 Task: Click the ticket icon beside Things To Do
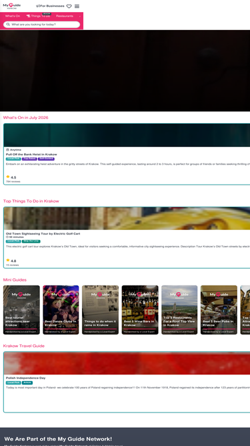(x=28, y=16)
